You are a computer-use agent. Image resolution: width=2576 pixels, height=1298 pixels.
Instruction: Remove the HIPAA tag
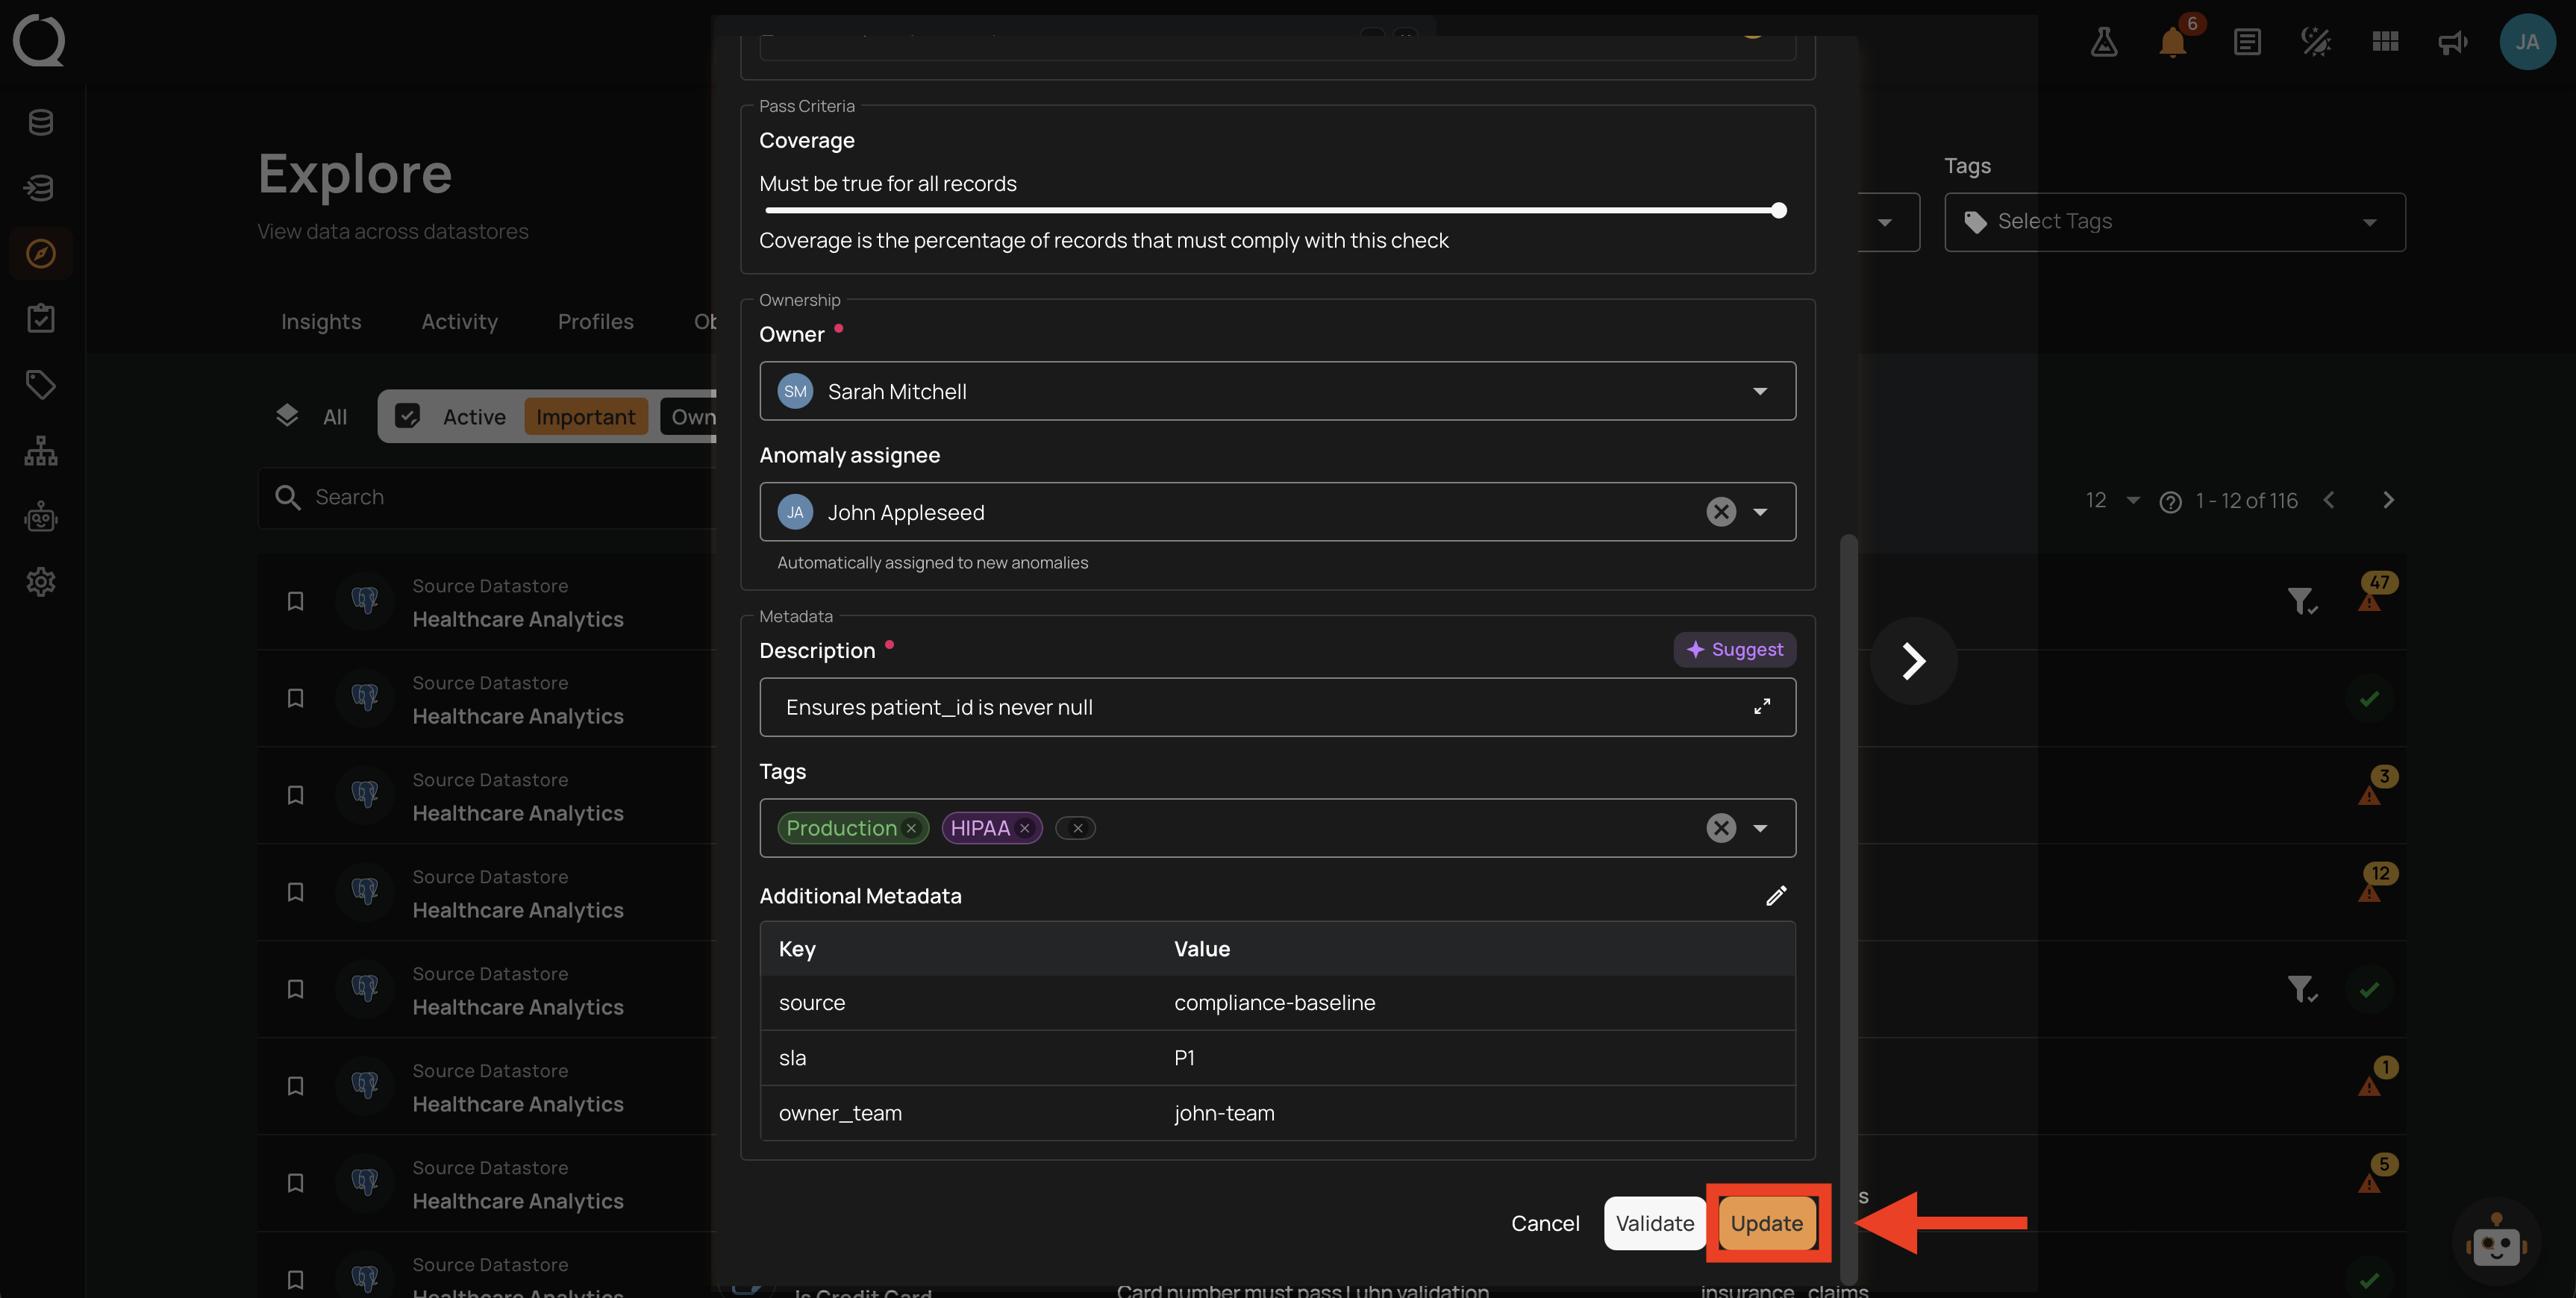point(1024,829)
